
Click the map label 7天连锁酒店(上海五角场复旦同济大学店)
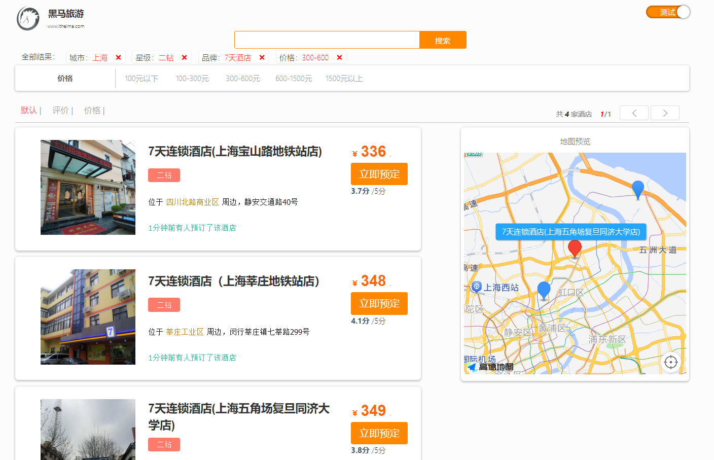pyautogui.click(x=571, y=232)
